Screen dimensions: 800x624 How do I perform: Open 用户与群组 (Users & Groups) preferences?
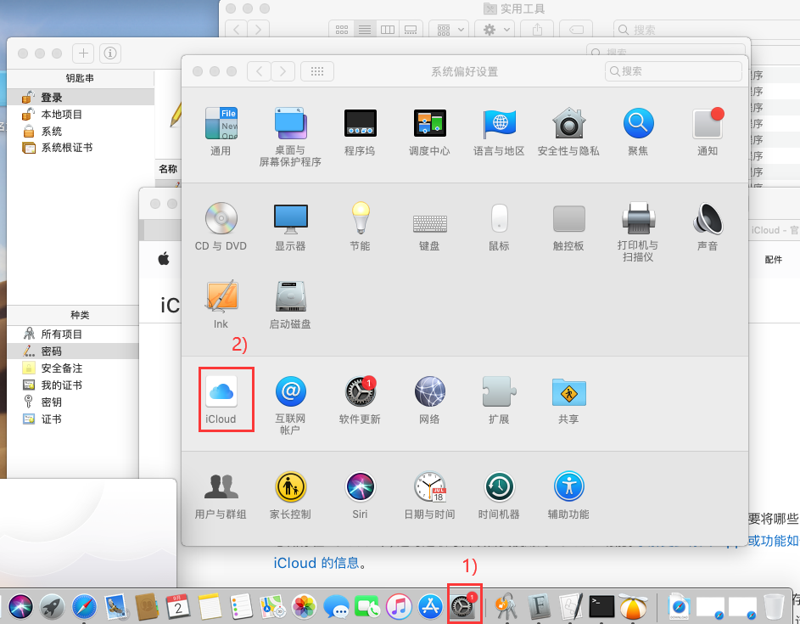pos(221,495)
